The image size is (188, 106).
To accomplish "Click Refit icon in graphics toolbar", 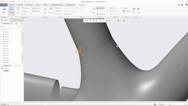I will point(85,21).
